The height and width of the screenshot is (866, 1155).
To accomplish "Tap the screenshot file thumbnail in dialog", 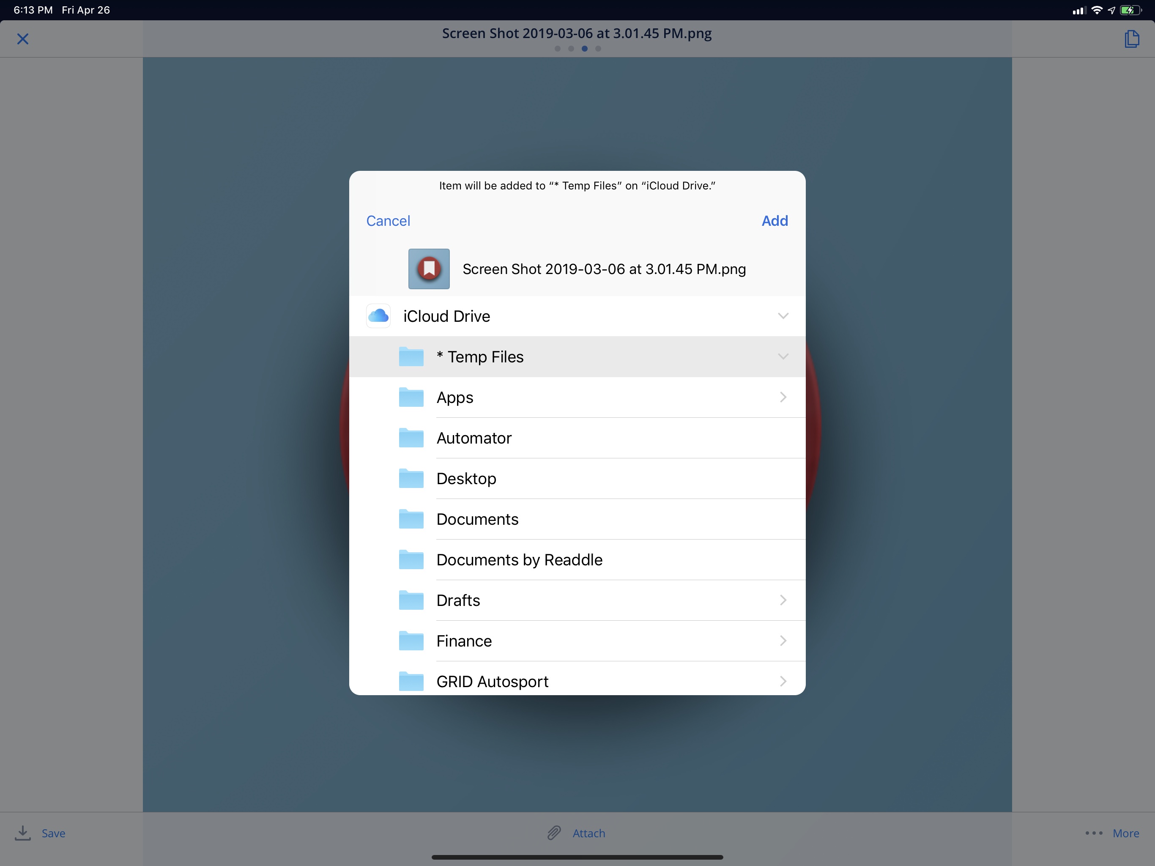I will (x=429, y=269).
